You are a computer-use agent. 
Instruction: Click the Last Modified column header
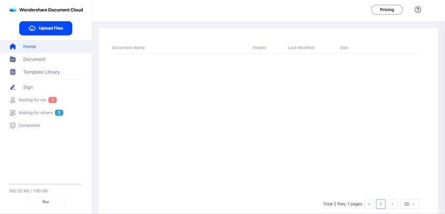pyautogui.click(x=301, y=48)
